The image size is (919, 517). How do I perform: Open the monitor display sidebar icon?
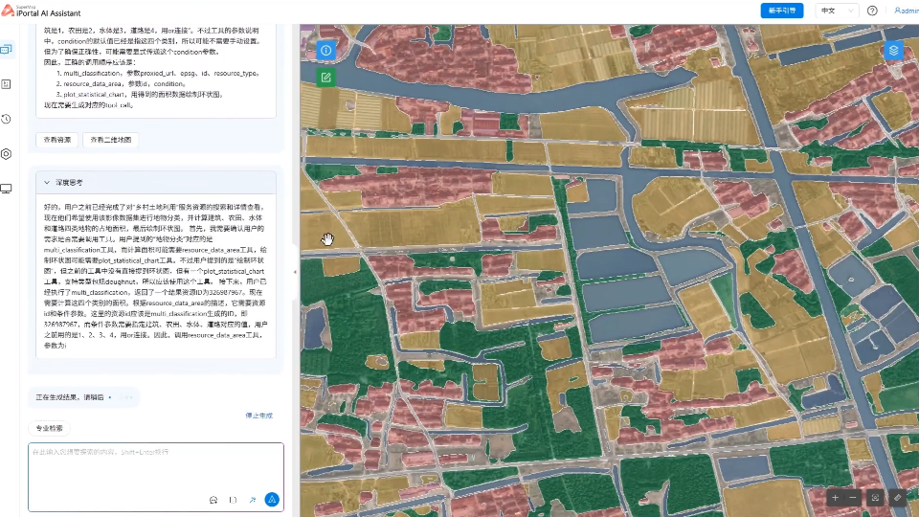[x=7, y=189]
